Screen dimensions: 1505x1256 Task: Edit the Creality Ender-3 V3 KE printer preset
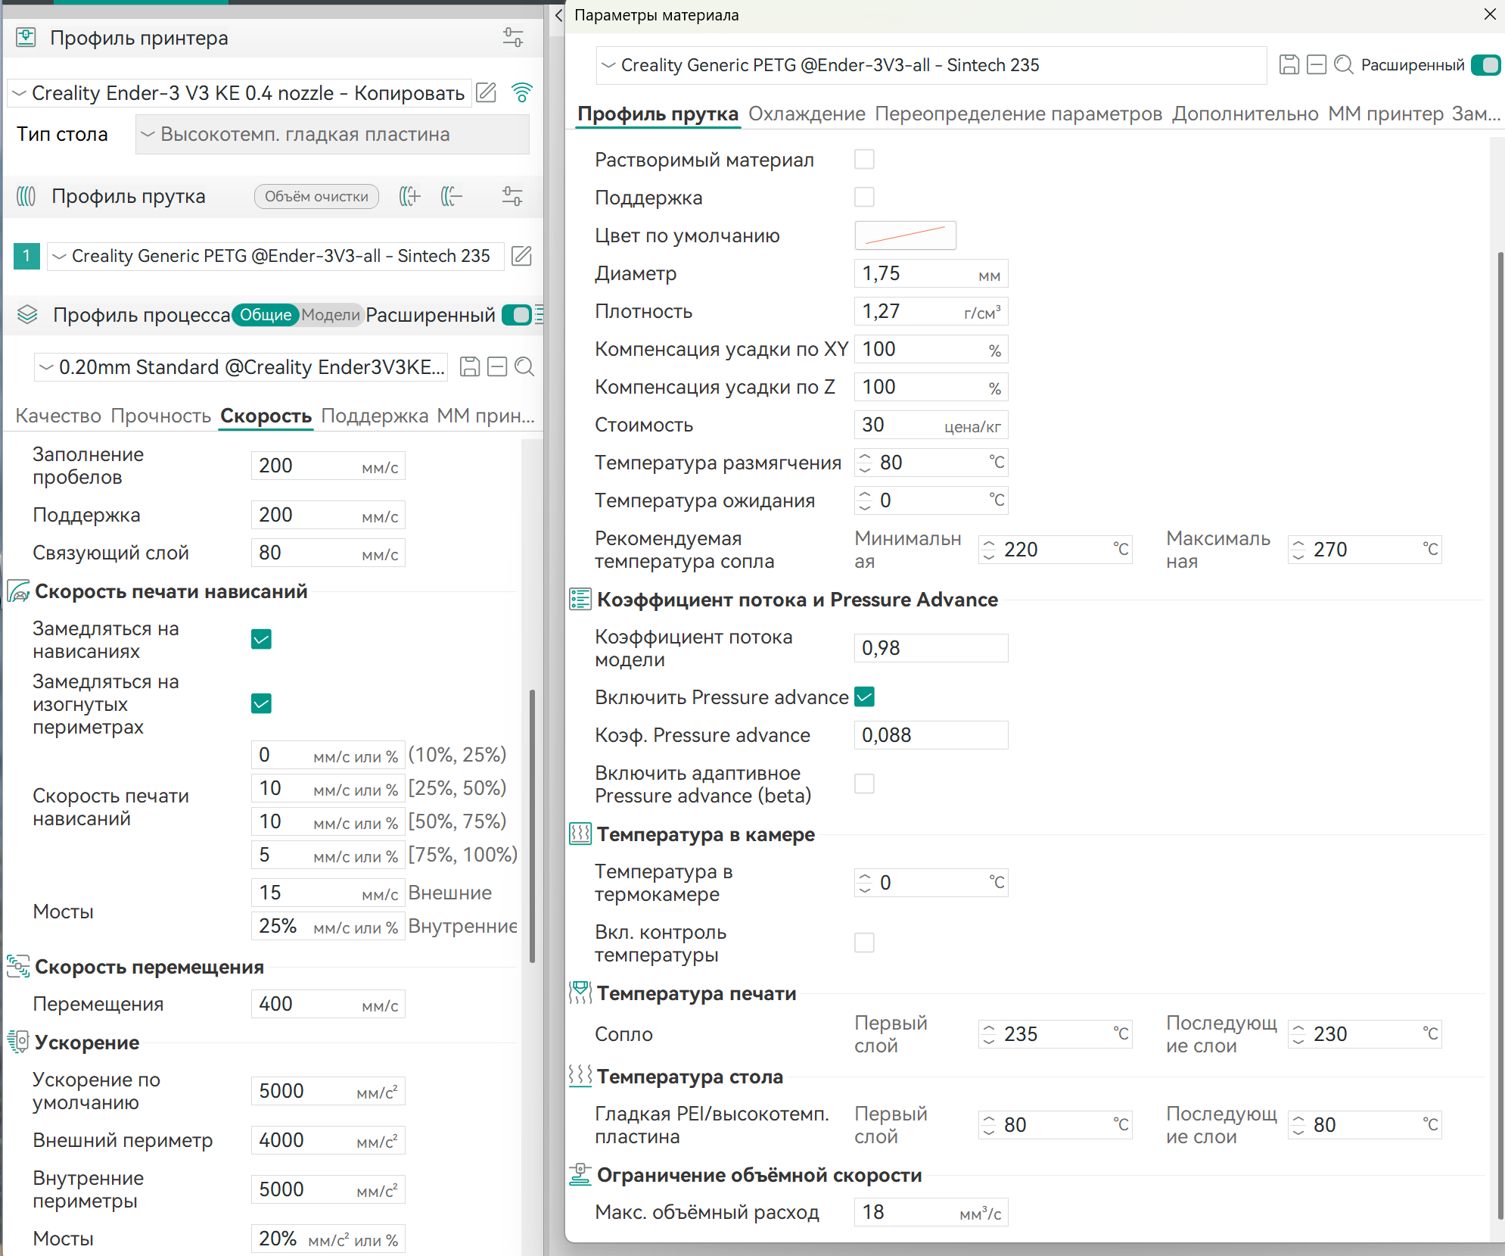click(x=487, y=93)
